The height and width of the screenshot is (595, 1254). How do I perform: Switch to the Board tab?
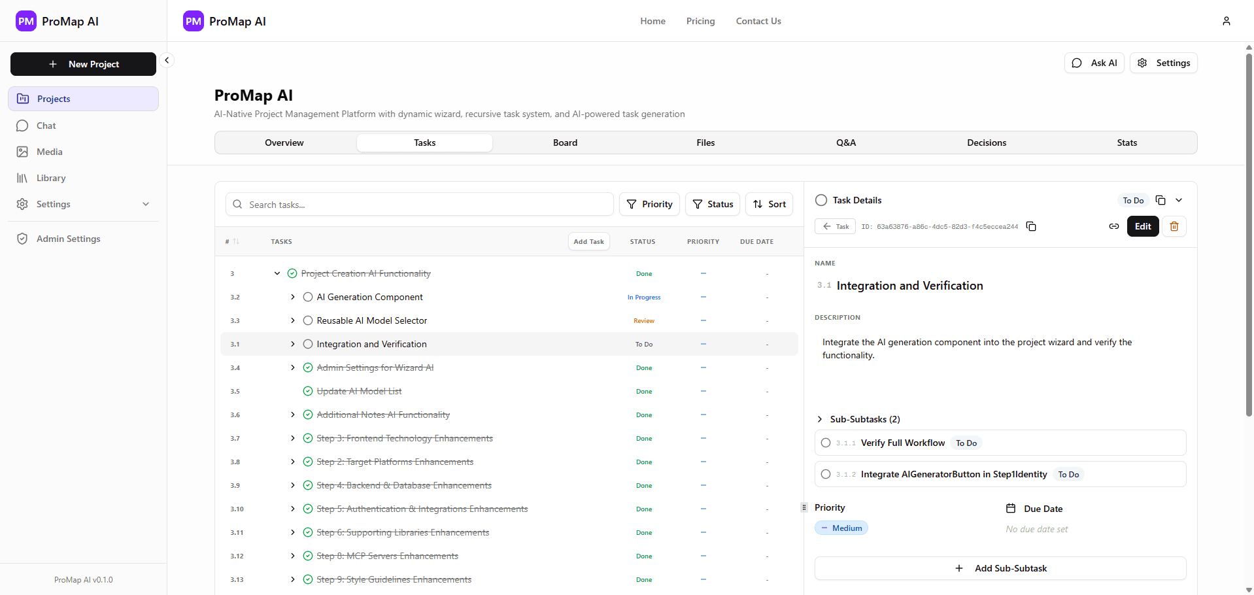[x=565, y=143]
